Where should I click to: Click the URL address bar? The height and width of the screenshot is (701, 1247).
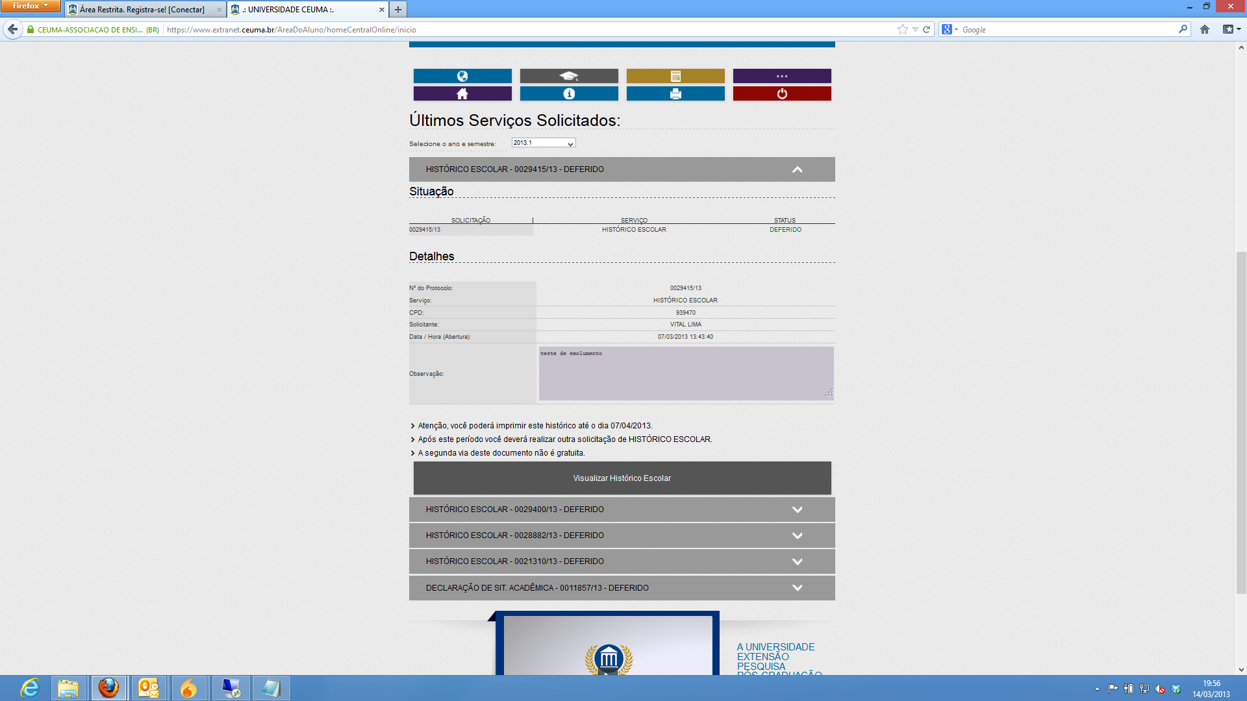tap(529, 29)
